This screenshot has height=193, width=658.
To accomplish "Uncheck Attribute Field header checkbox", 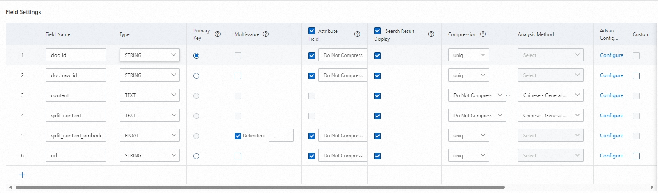I will (x=312, y=31).
